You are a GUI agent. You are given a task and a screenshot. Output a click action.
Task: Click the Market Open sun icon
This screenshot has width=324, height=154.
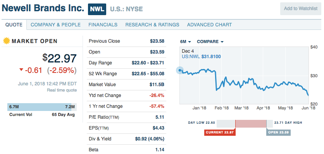(x=7, y=41)
